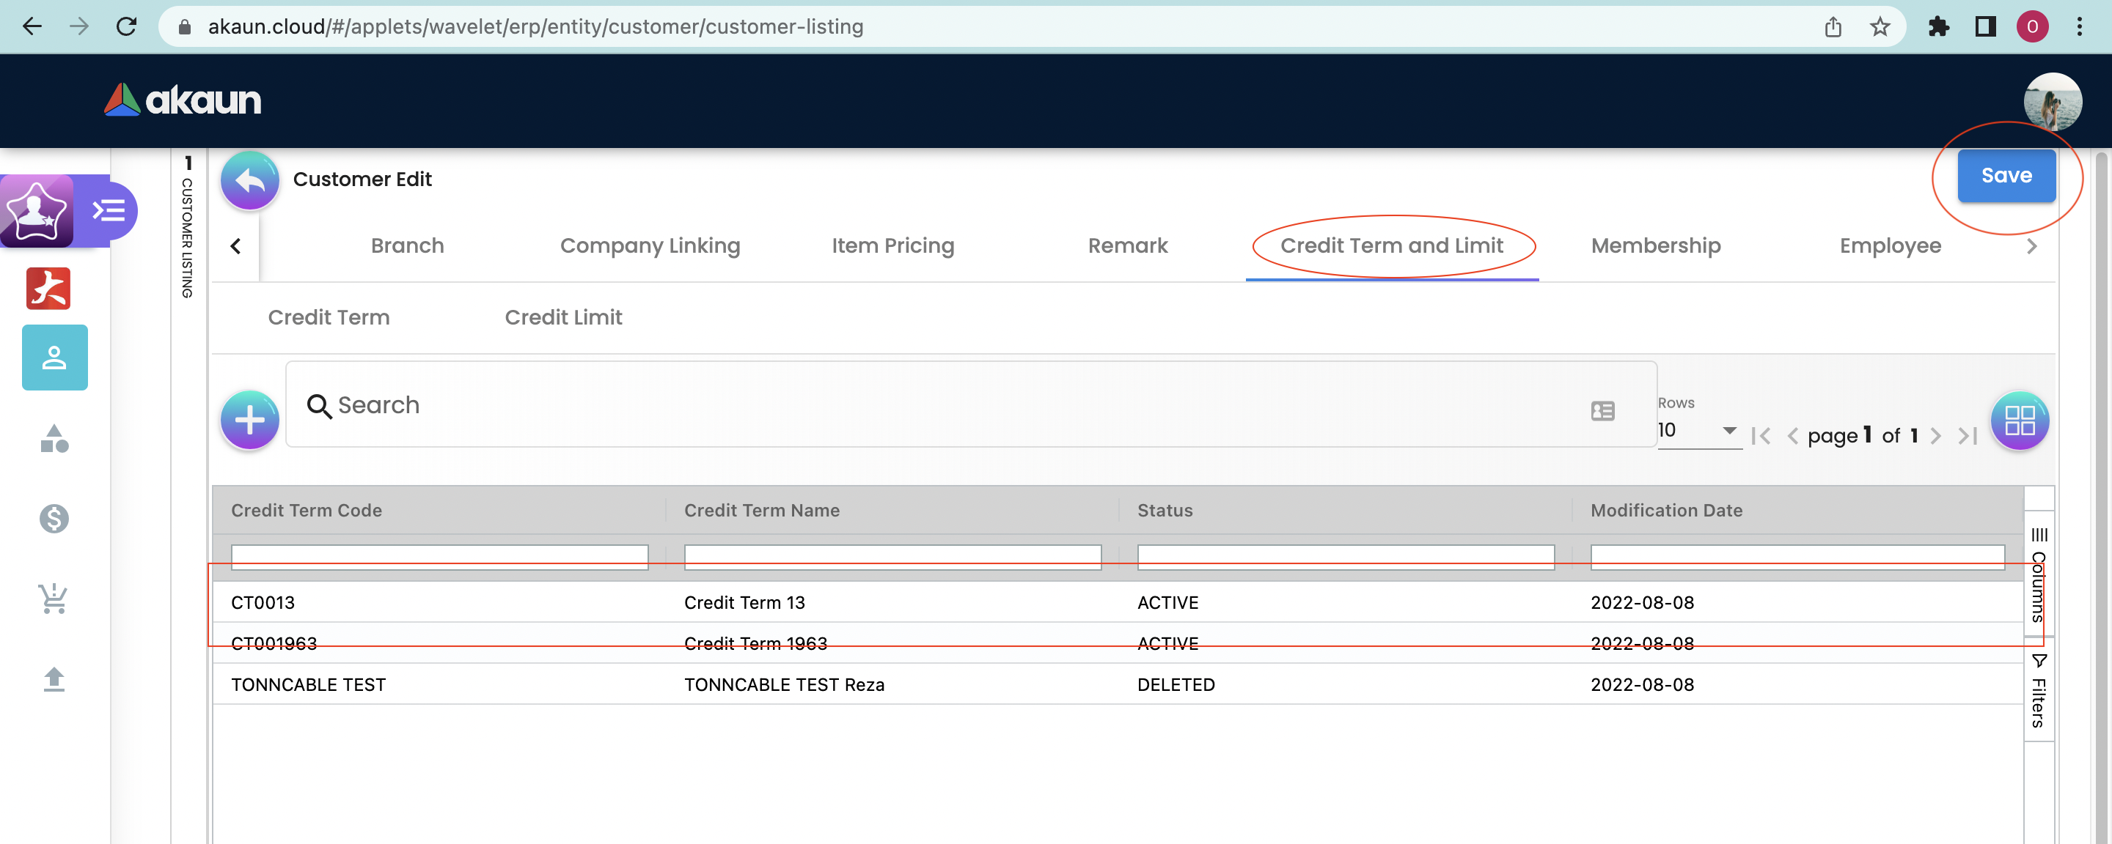This screenshot has height=844, width=2112.
Task: Toggle the Filters side panel
Action: point(2038,692)
